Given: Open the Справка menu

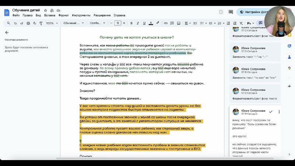Looking at the screenshot, I should (x=119, y=15).
